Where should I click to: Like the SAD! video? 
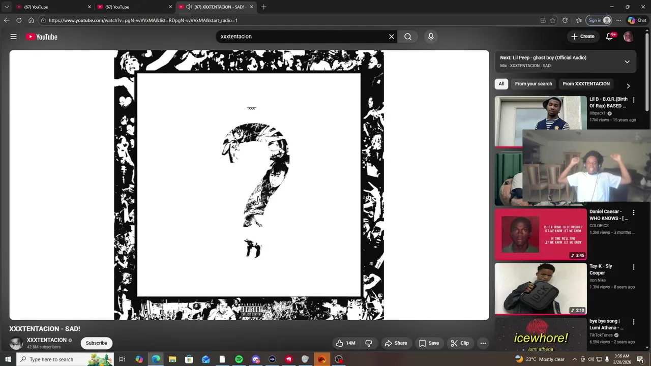pyautogui.click(x=346, y=343)
